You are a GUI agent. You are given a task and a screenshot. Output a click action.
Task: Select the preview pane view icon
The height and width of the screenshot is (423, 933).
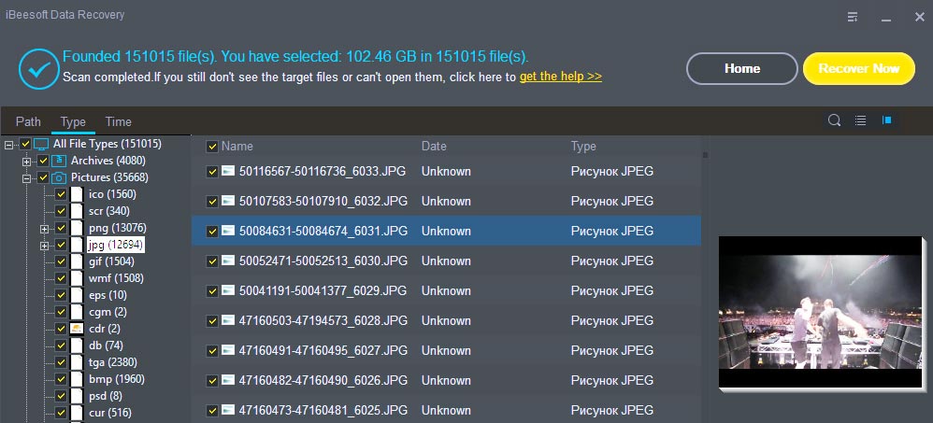coord(886,120)
